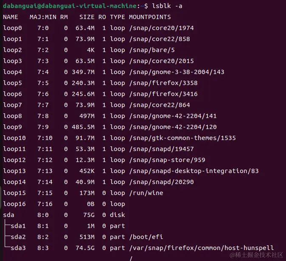Click the '452K' size value
The image size is (286, 261).
coord(87,171)
